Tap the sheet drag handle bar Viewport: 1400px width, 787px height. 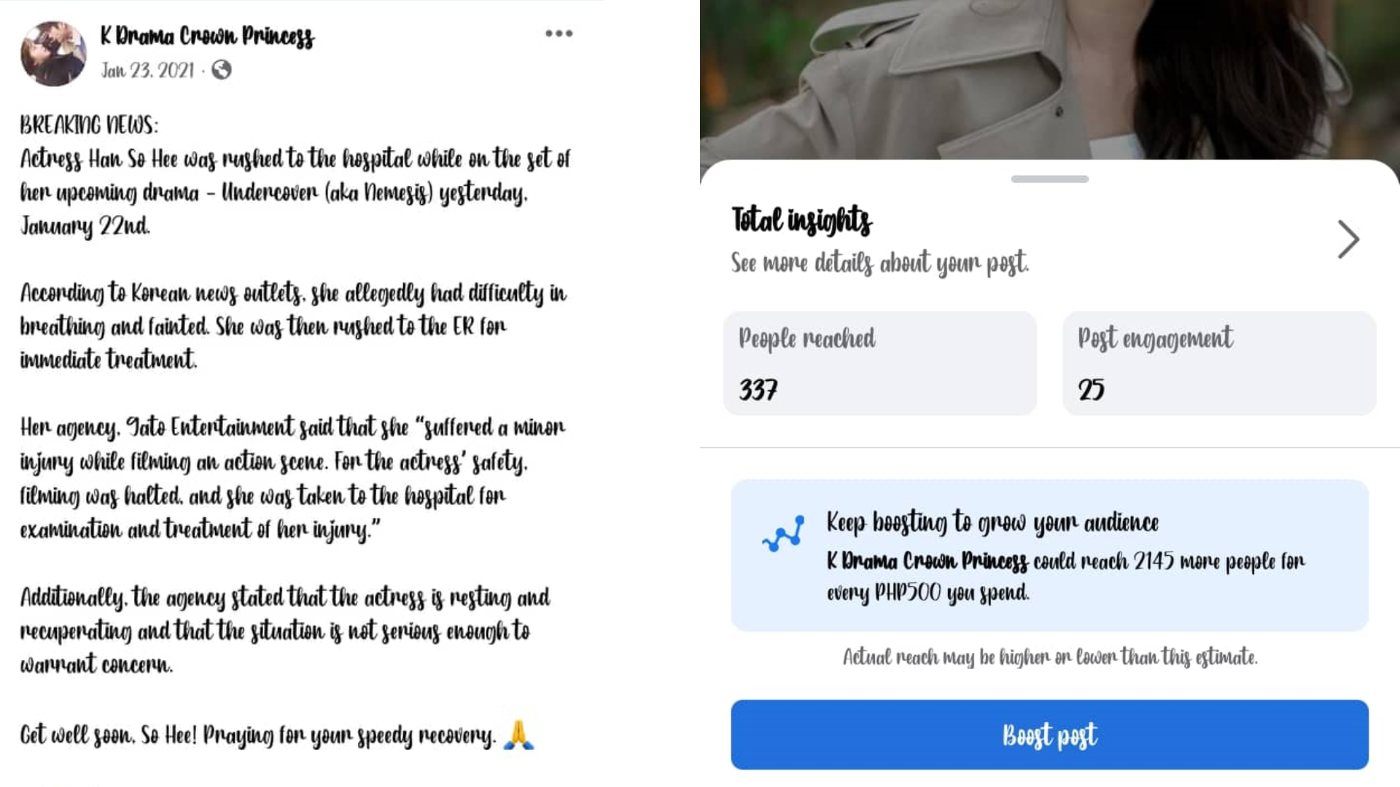tap(1049, 179)
